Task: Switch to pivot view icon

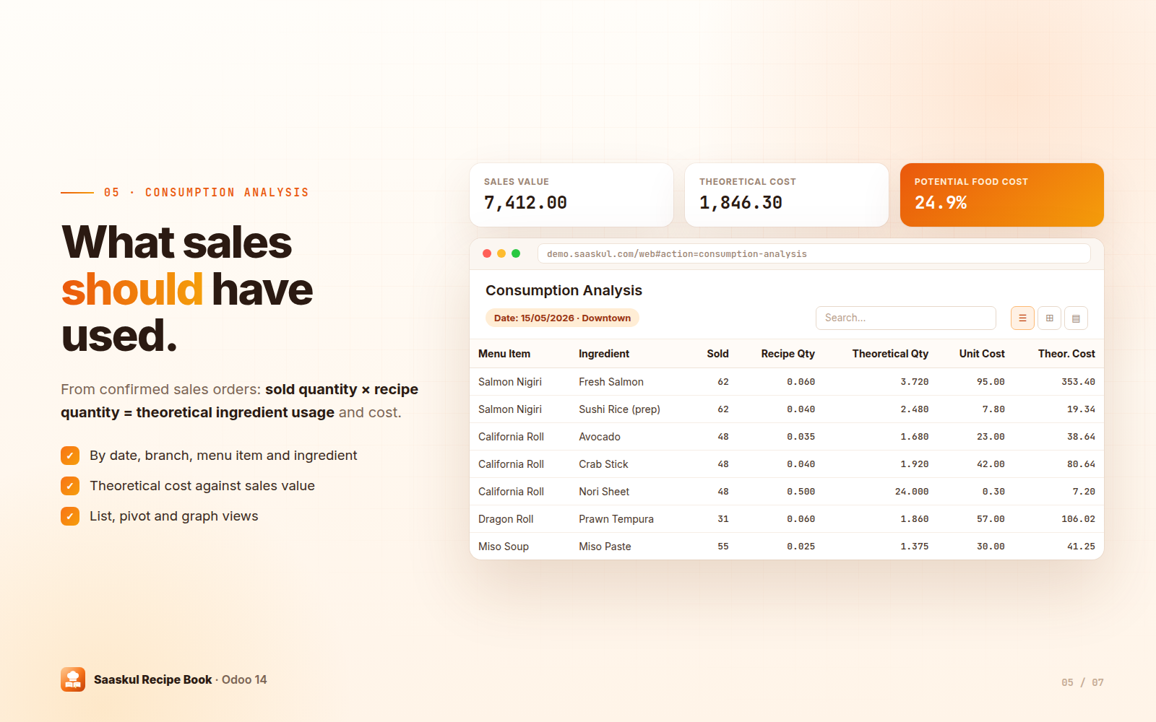Action: (x=1049, y=318)
